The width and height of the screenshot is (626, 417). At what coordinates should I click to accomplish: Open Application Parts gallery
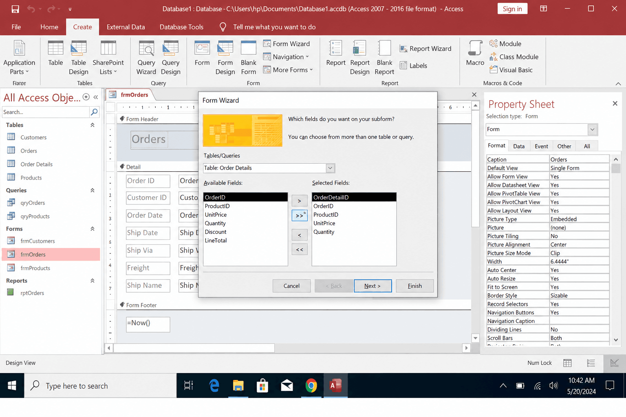[19, 57]
